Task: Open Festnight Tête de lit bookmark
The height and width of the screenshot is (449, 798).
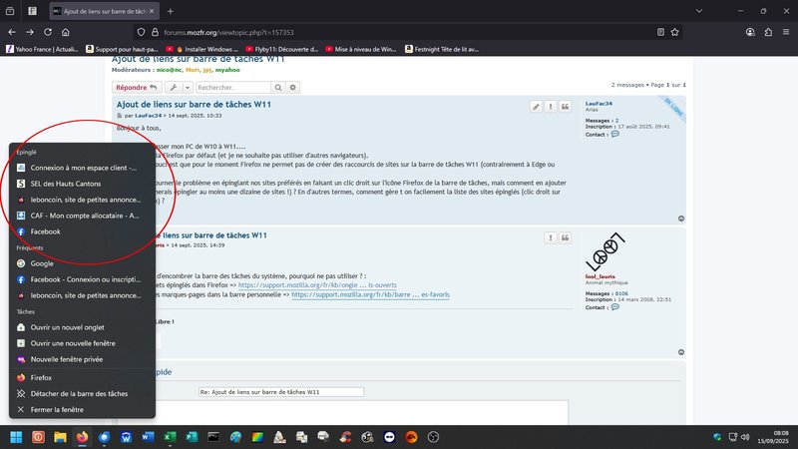Action: [442, 49]
